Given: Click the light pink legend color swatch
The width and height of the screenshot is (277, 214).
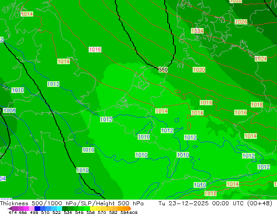Looking at the screenshot, I should [x=31, y=208].
